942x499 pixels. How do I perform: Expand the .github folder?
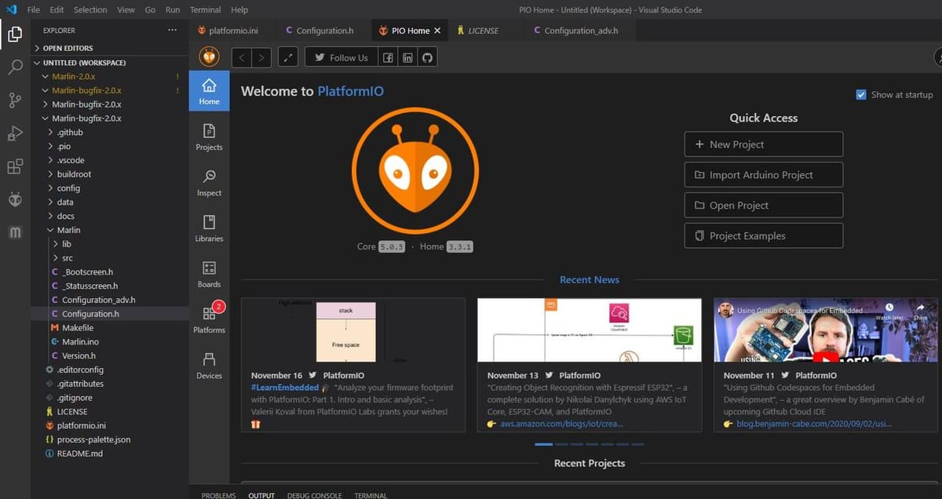coord(110,132)
